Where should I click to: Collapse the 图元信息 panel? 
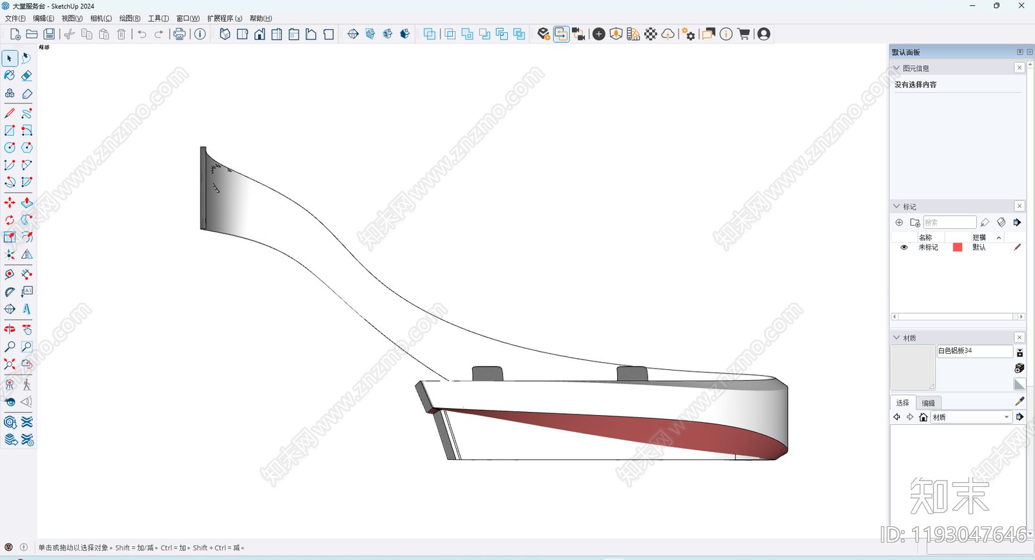click(897, 68)
